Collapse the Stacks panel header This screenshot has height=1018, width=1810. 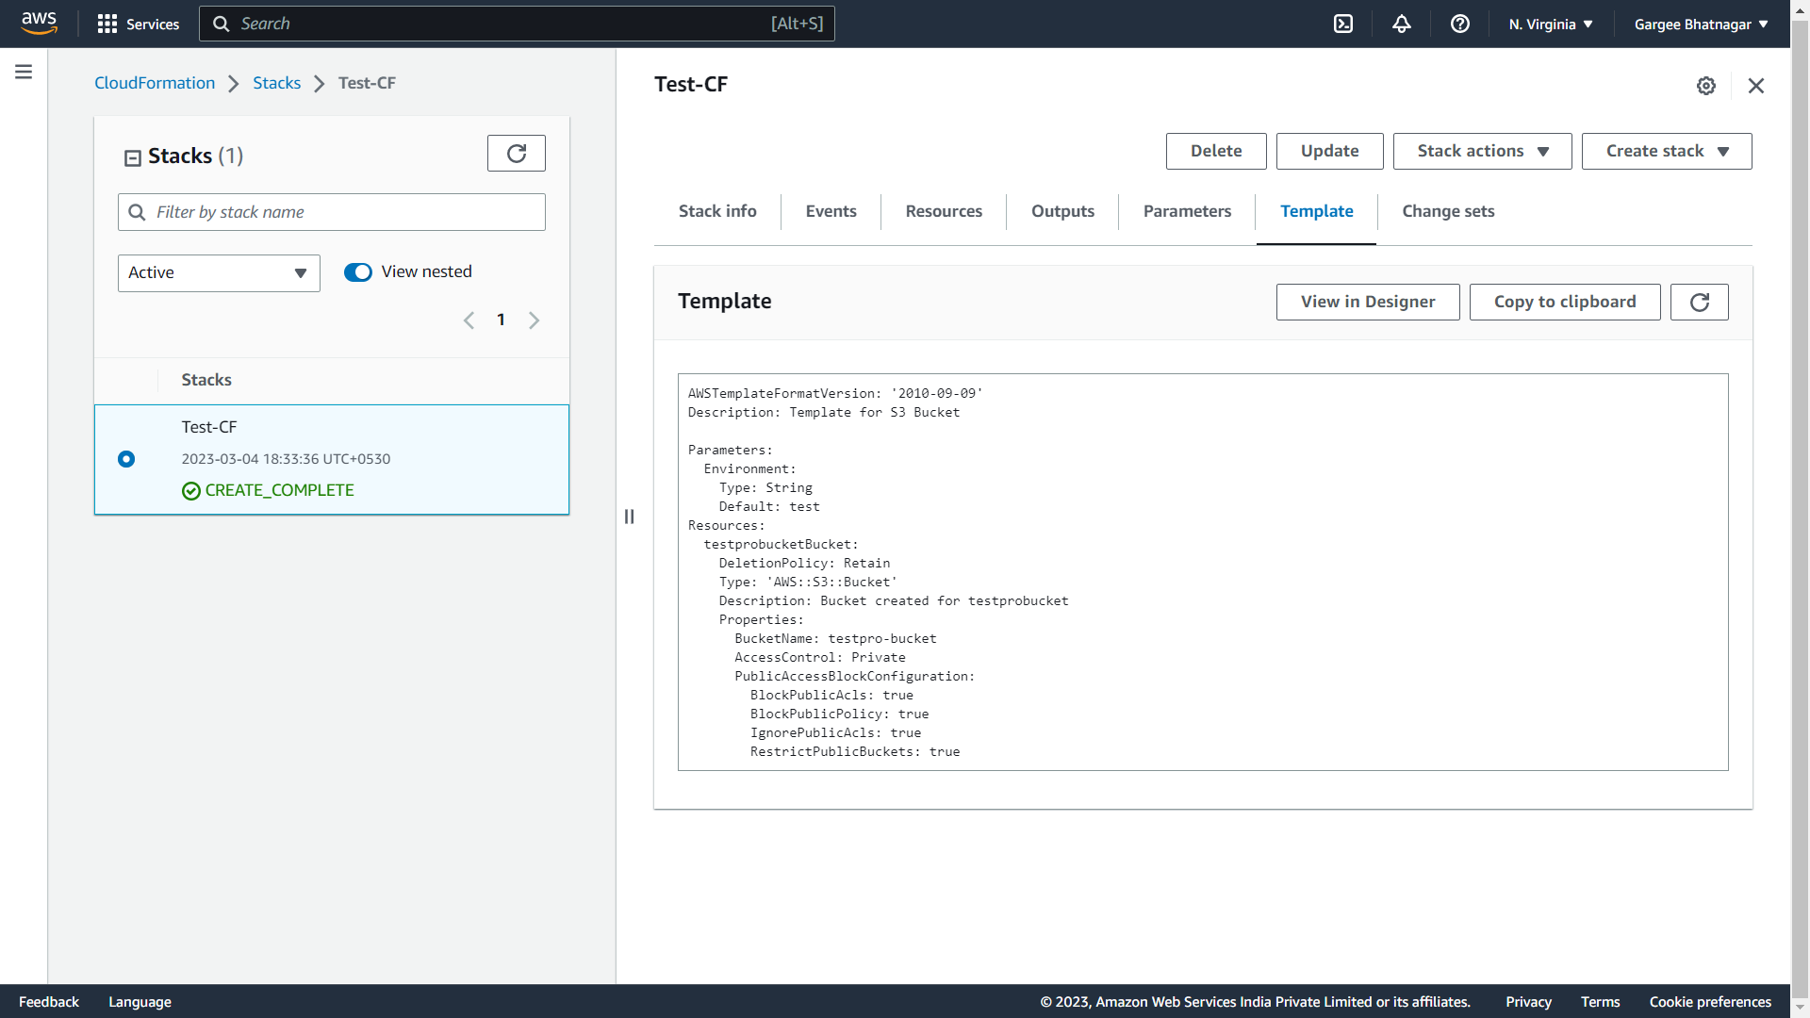[133, 158]
